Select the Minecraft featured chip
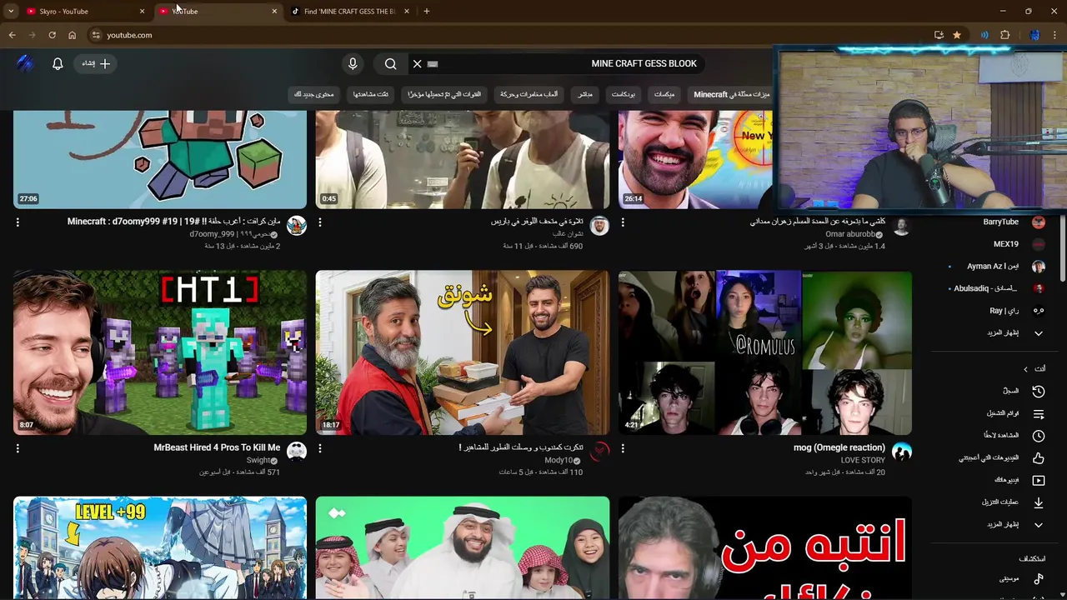 (732, 94)
